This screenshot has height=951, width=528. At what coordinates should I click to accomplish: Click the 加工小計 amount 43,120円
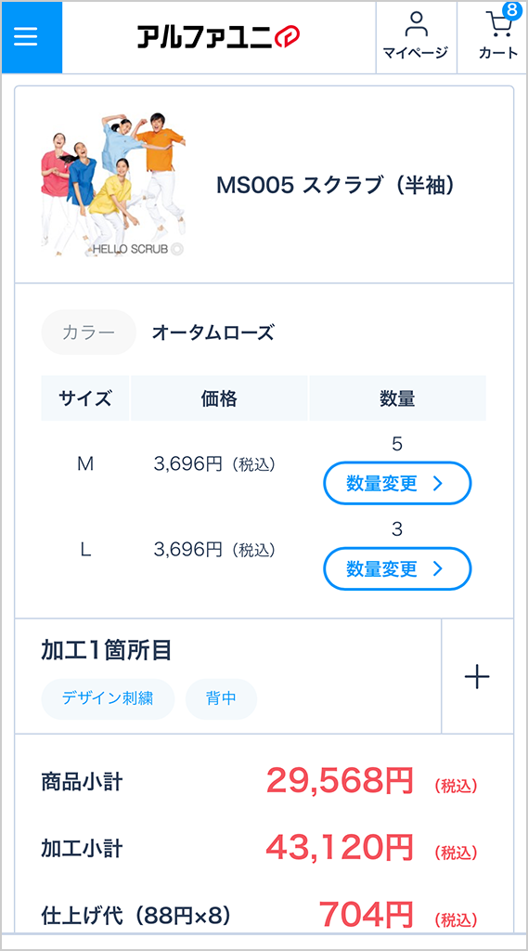pyautogui.click(x=340, y=848)
